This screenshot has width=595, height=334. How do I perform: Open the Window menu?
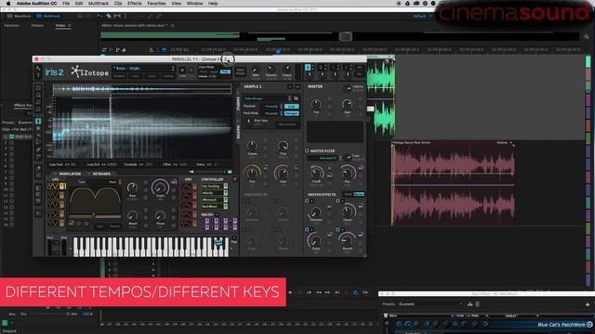point(194,4)
